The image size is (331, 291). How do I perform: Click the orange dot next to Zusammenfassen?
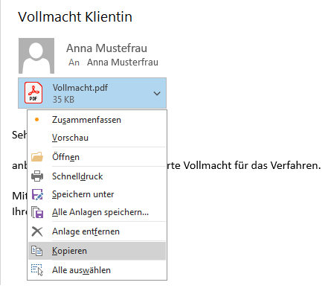pos(37,120)
